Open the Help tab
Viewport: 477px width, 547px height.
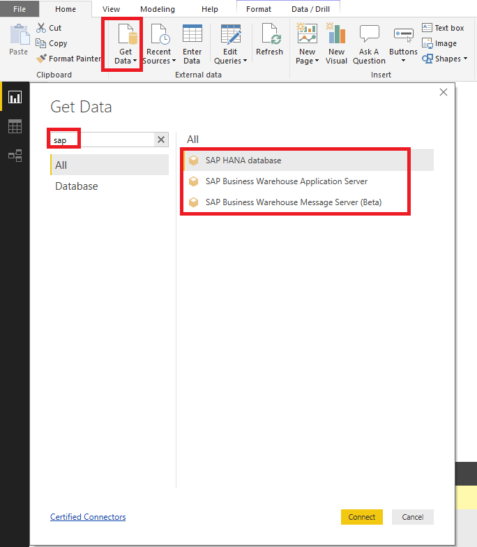tap(209, 9)
